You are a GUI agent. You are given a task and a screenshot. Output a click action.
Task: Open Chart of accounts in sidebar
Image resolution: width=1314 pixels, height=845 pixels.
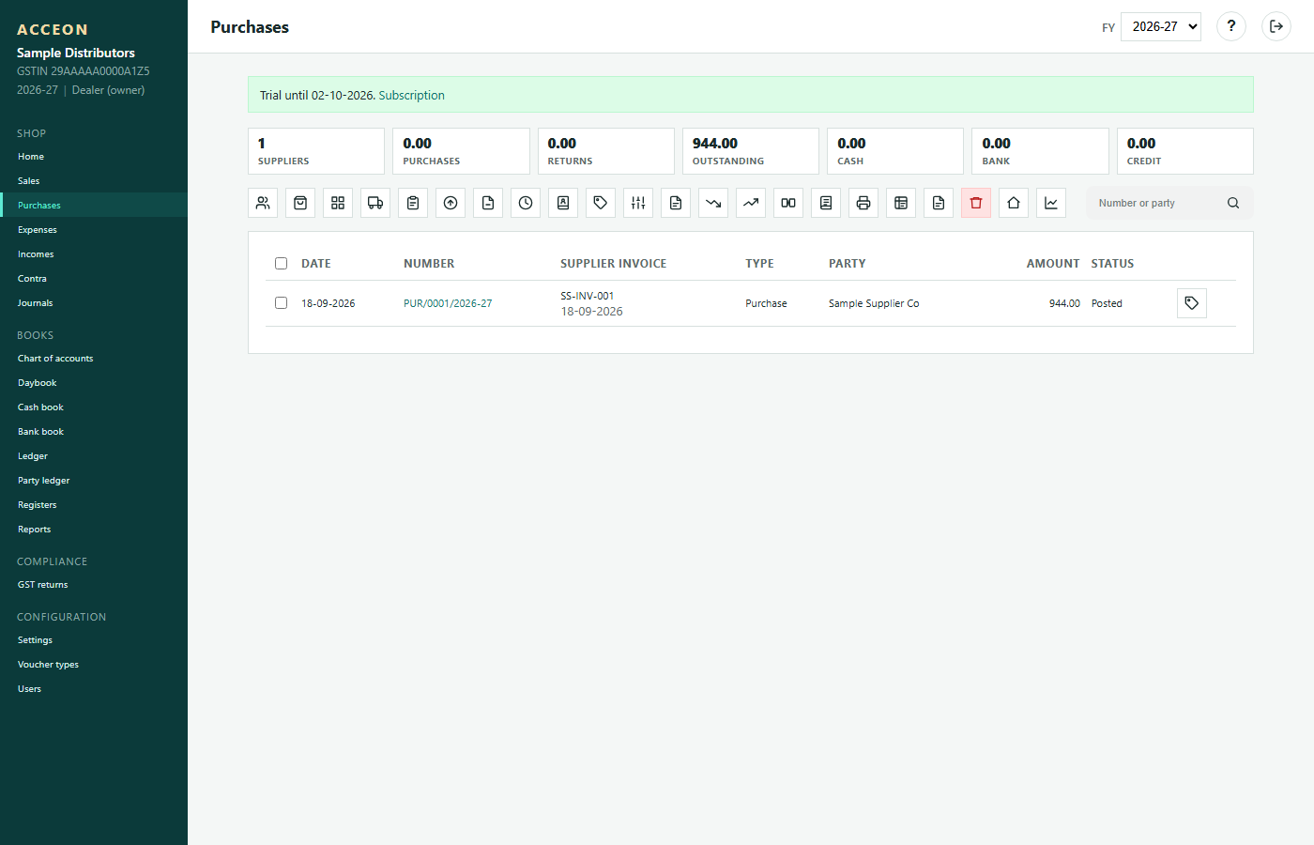tap(94, 359)
